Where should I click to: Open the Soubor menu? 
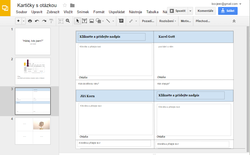22,12
